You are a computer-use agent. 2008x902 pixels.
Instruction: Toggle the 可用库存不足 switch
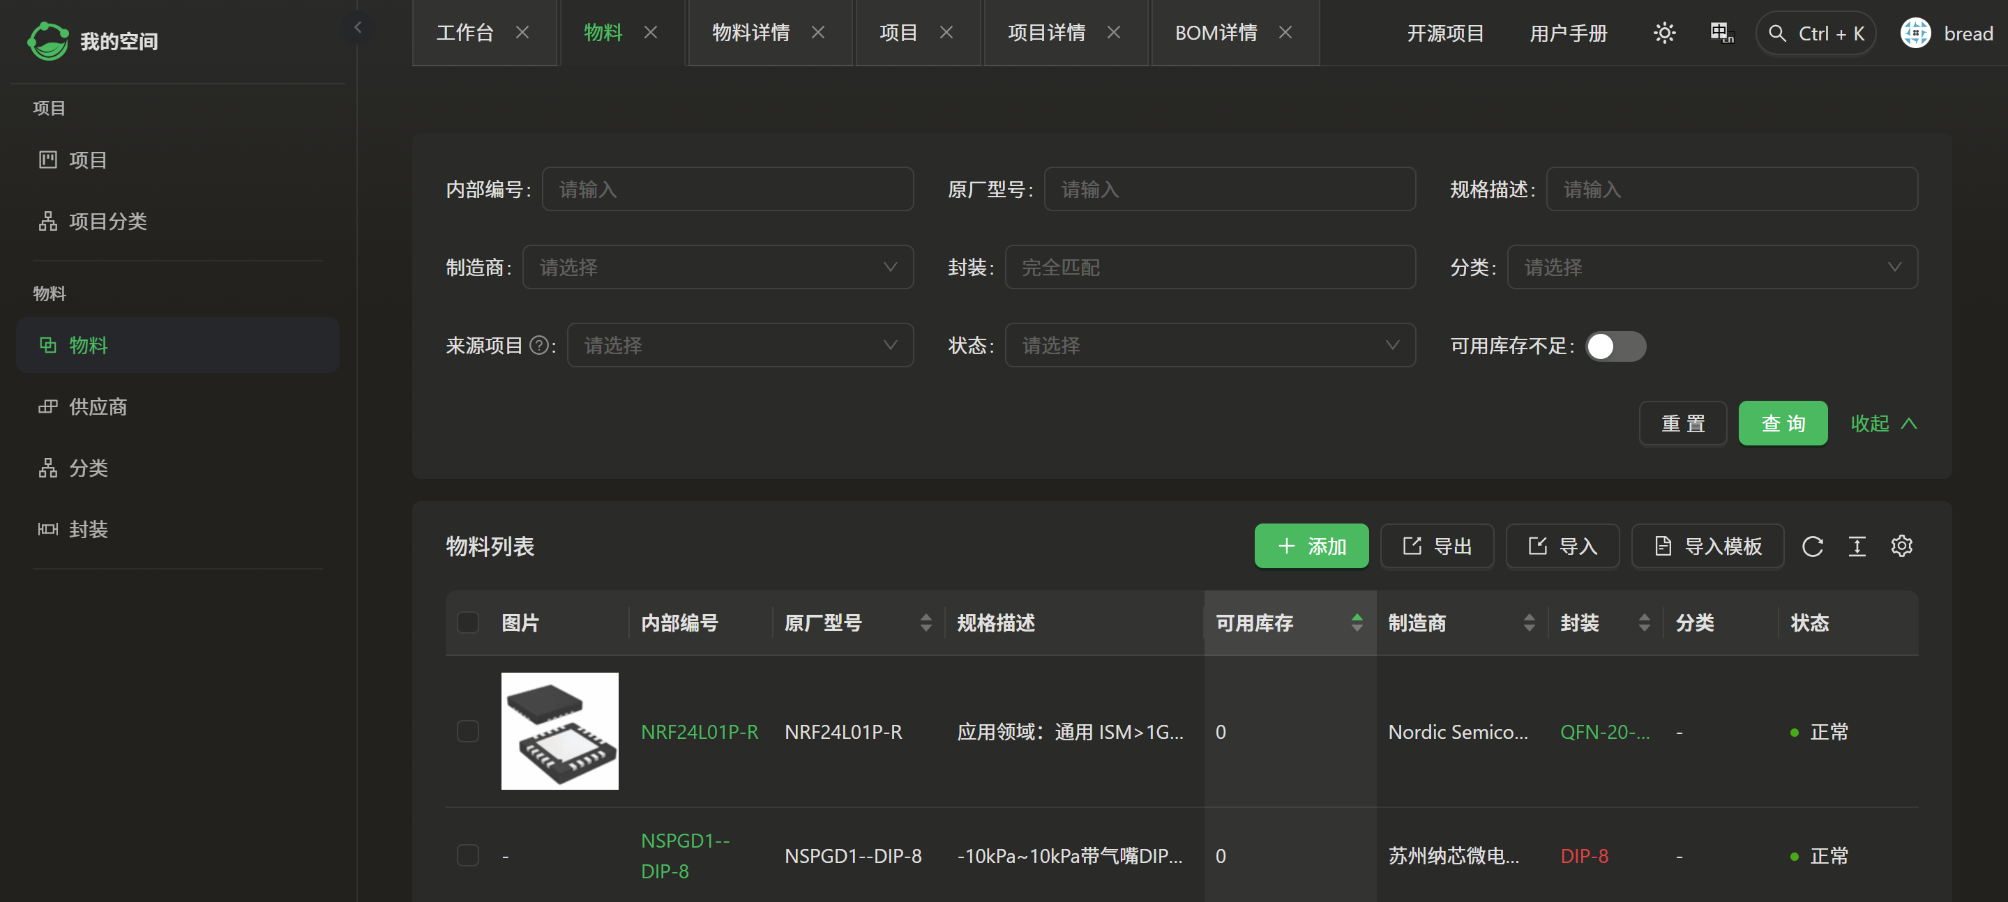(1615, 346)
